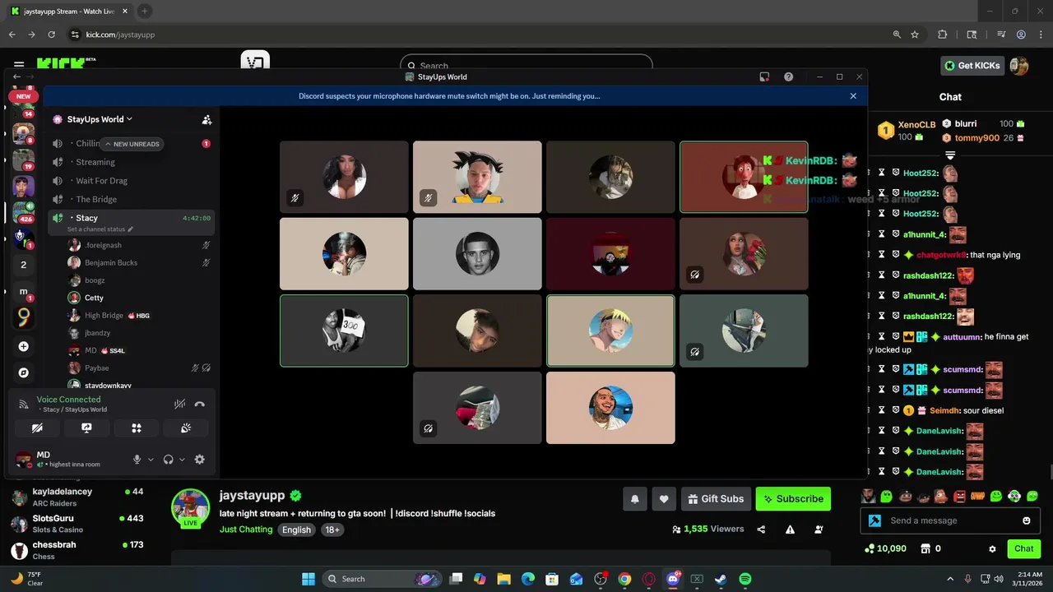Open Discord activities launcher button
The height and width of the screenshot is (592, 1053).
tap(137, 428)
